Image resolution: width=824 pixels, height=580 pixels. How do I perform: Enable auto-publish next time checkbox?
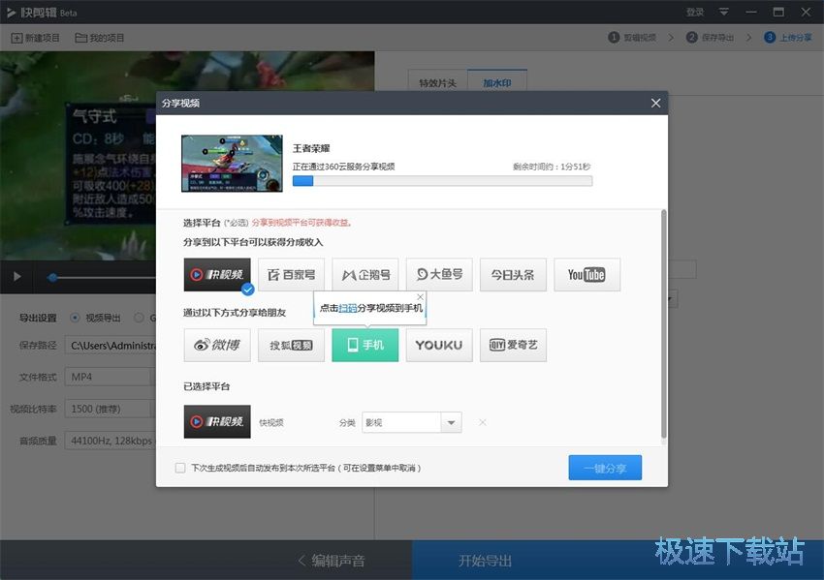(x=180, y=468)
